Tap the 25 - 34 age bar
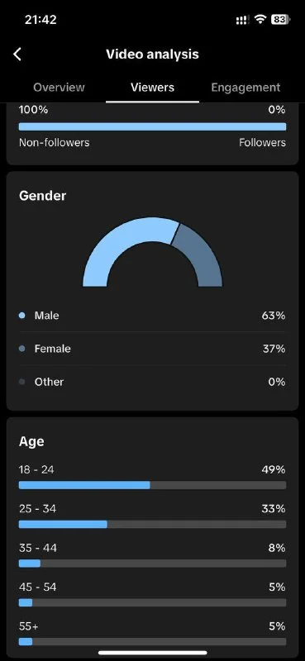The image size is (305, 661). click(152, 525)
